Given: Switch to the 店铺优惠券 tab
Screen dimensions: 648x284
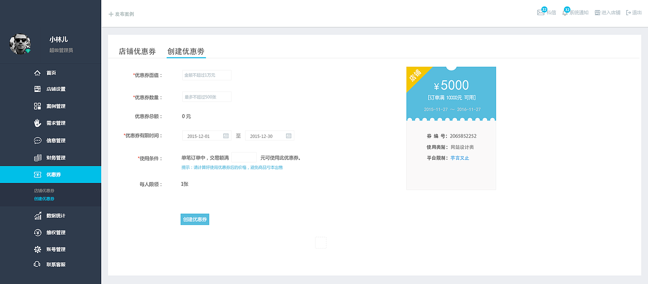Looking at the screenshot, I should [137, 52].
